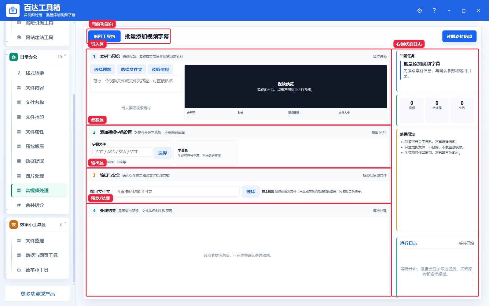The height and width of the screenshot is (306, 489).
Task: Focus the SRT / ASS / SSA / VTT field
Action: coord(122,152)
